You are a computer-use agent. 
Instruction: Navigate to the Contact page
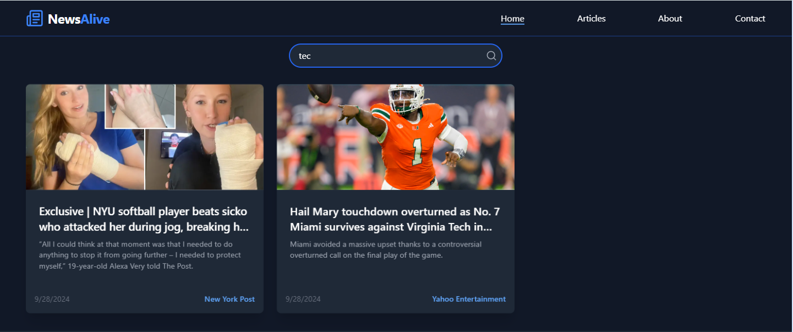[750, 19]
